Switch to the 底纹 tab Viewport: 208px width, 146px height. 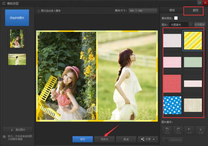click(196, 10)
